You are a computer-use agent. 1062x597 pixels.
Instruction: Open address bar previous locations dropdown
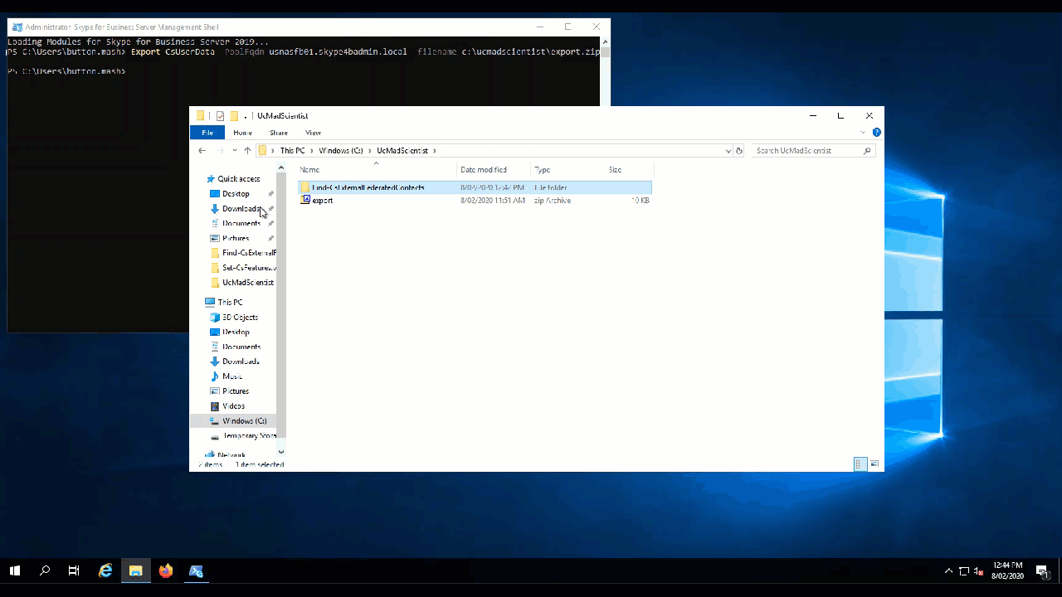[x=728, y=151]
